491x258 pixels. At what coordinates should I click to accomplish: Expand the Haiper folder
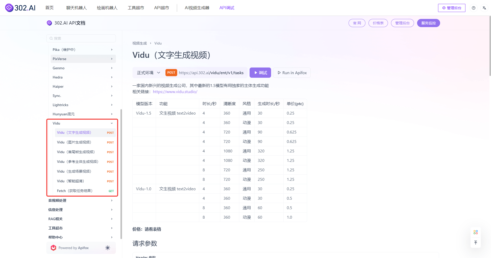pyautogui.click(x=83, y=86)
